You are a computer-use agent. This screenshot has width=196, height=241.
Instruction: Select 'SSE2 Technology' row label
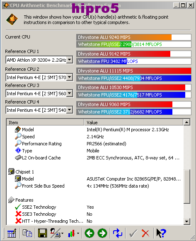tap(39, 207)
